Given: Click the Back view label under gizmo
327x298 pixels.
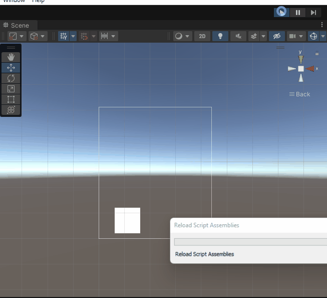Looking at the screenshot, I should pyautogui.click(x=300, y=94).
